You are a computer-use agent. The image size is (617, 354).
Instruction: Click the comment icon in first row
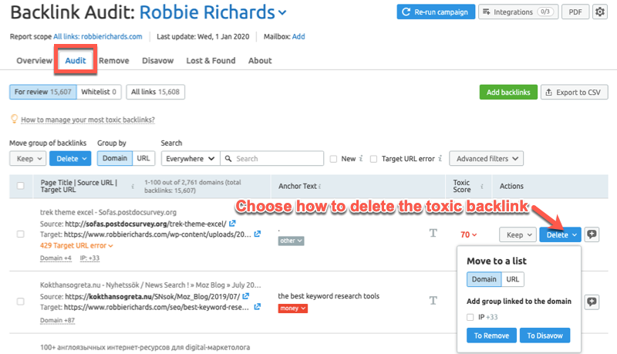tap(592, 234)
